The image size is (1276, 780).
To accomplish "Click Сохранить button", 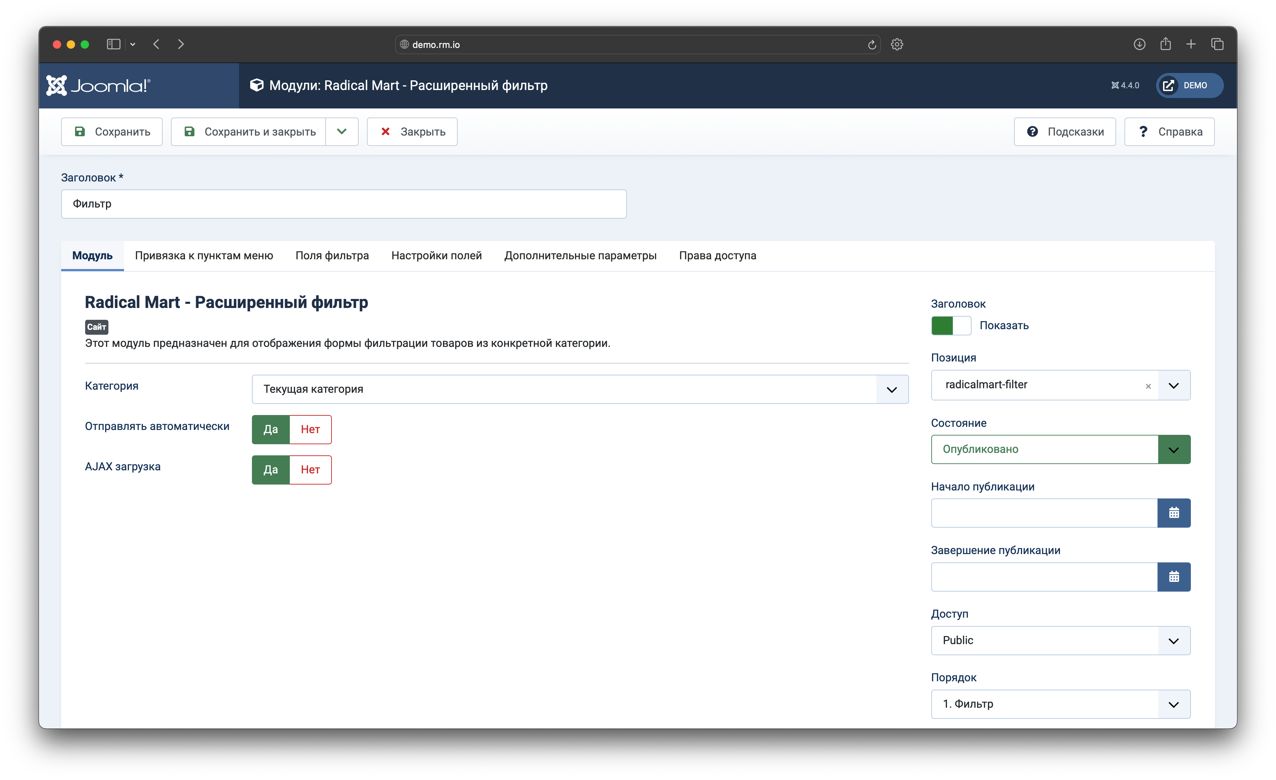I will click(x=112, y=131).
